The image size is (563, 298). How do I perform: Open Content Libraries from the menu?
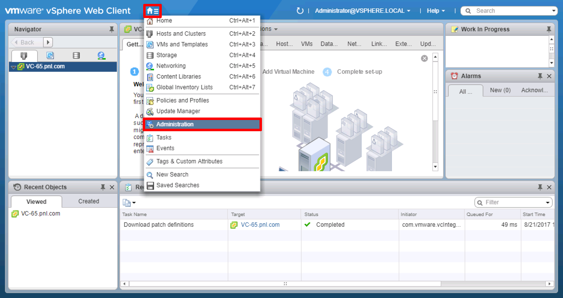pos(202,77)
